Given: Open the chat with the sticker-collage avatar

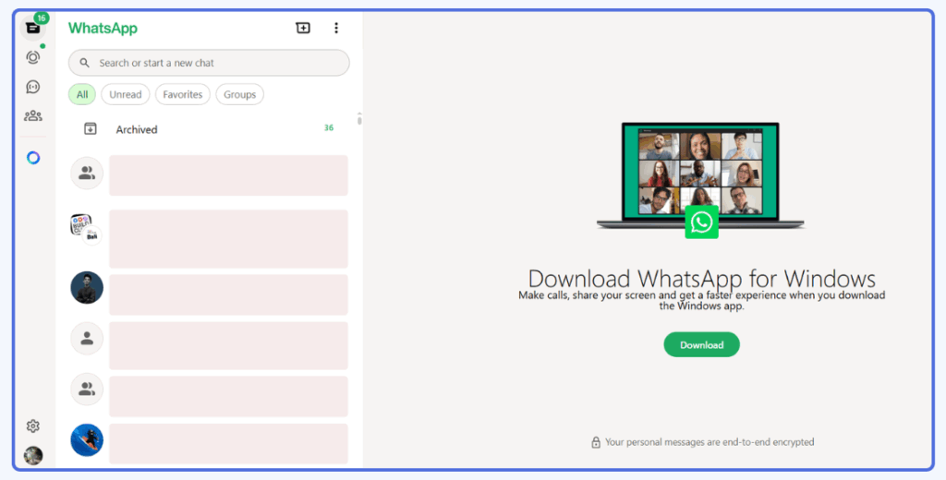Looking at the screenshot, I should pos(86,229).
